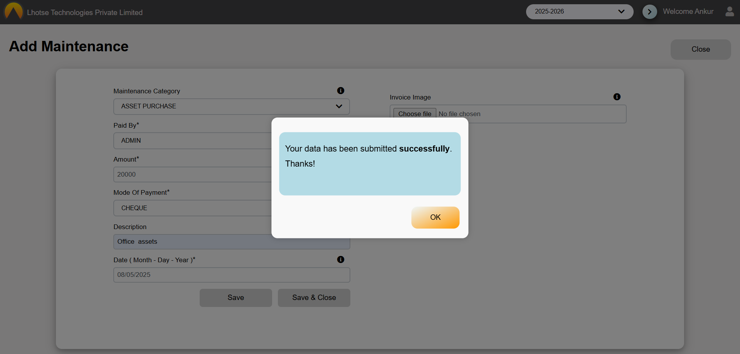Image resolution: width=740 pixels, height=354 pixels.
Task: Click the Lhotse Technologies Private Limited title
Action: [85, 12]
